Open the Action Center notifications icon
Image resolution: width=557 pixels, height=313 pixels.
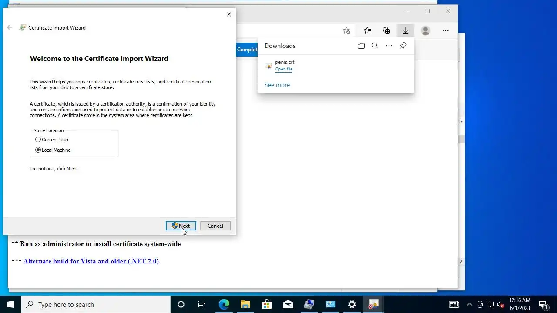543,304
